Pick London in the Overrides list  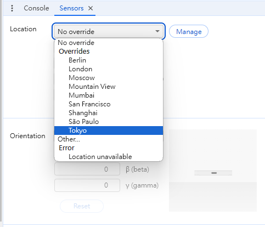(x=109, y=69)
